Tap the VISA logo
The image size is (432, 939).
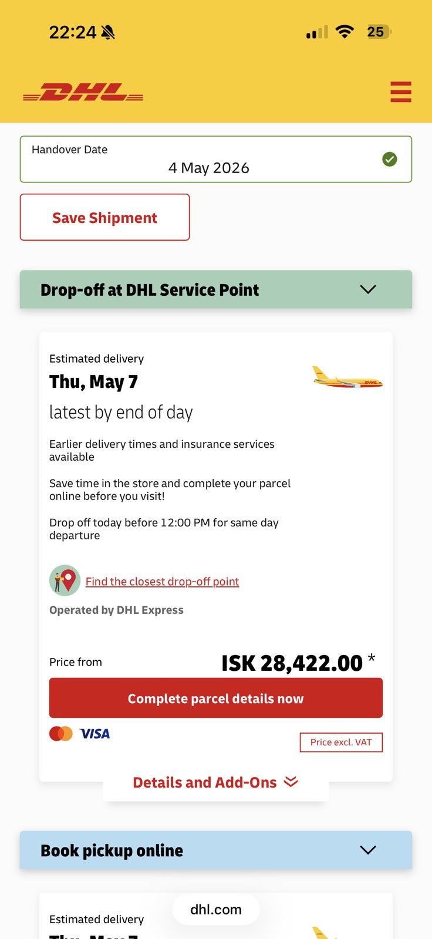(x=95, y=734)
